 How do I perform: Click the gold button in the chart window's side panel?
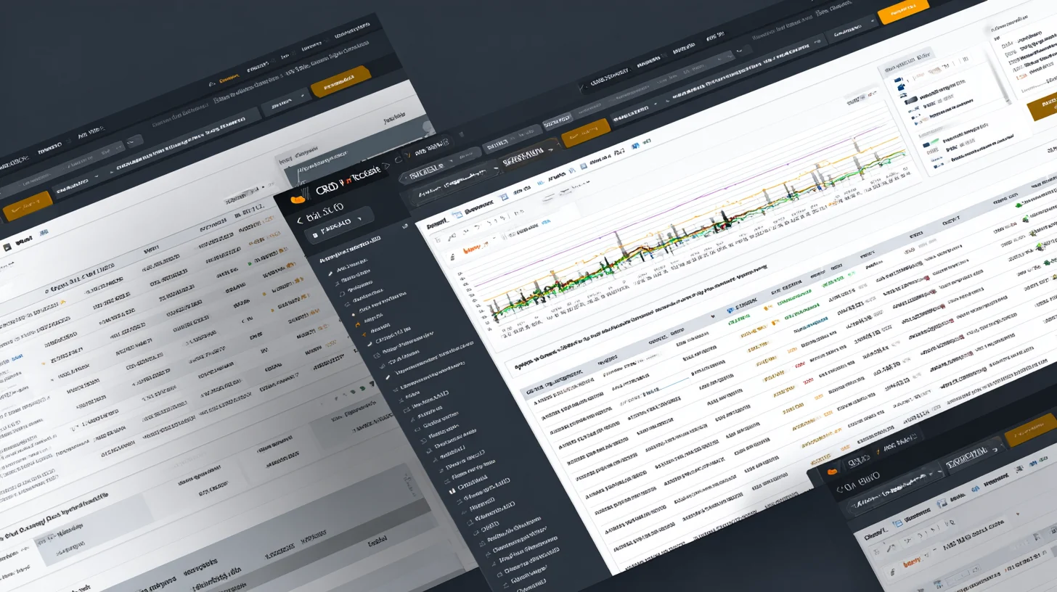coord(1042,108)
